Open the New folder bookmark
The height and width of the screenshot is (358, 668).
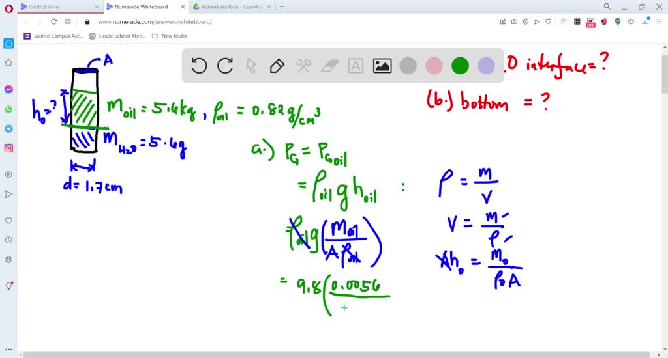(x=170, y=36)
